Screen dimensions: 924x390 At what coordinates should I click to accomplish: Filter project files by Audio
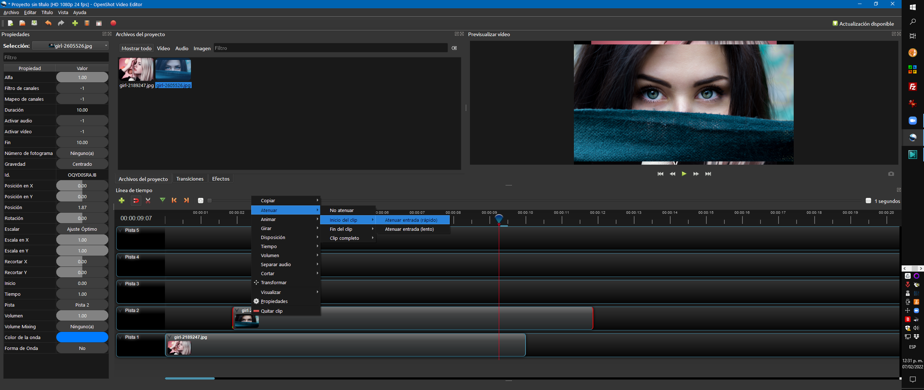[182, 48]
